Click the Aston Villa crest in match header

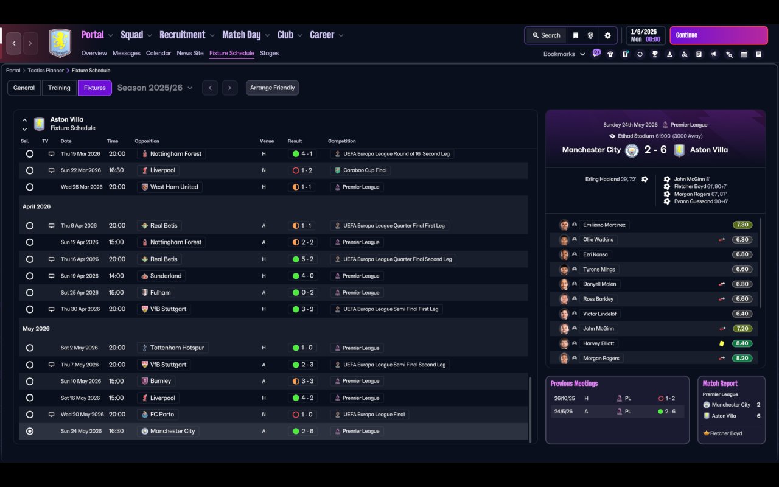click(679, 150)
